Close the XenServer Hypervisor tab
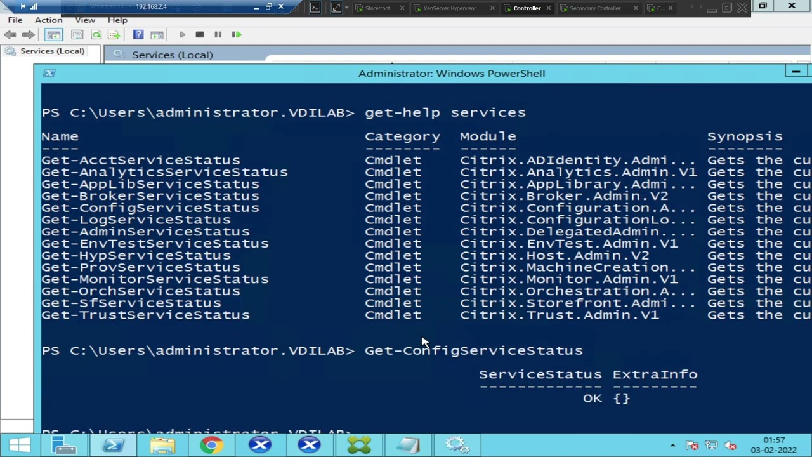Image resolution: width=812 pixels, height=457 pixels. pyautogui.click(x=492, y=8)
